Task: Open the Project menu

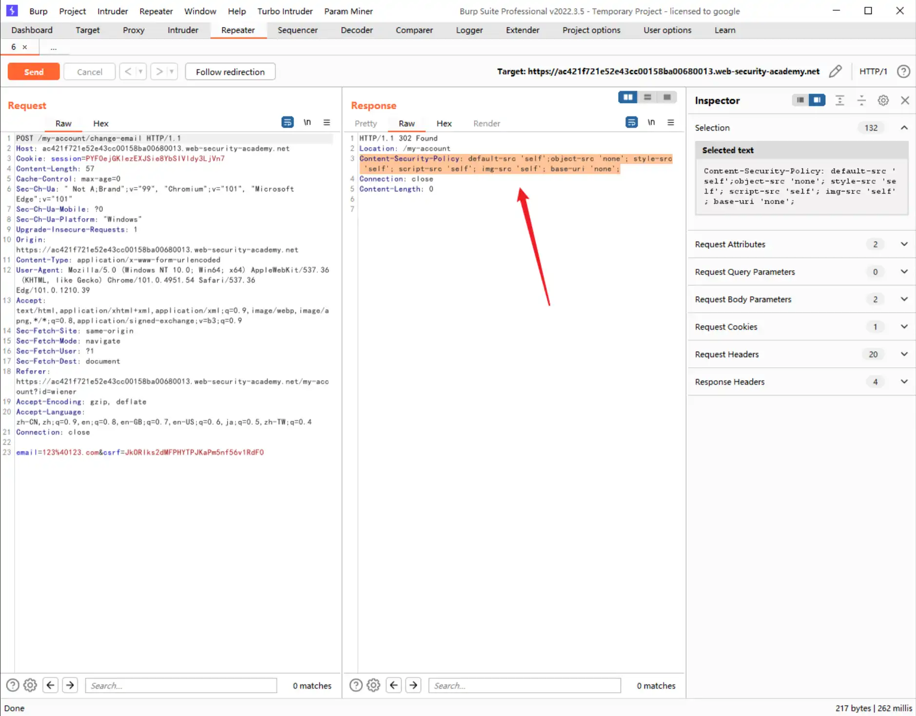Action: pyautogui.click(x=73, y=11)
